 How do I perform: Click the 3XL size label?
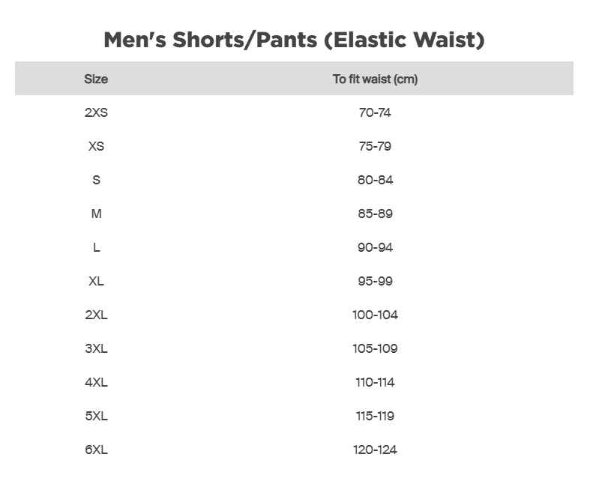pyautogui.click(x=96, y=348)
